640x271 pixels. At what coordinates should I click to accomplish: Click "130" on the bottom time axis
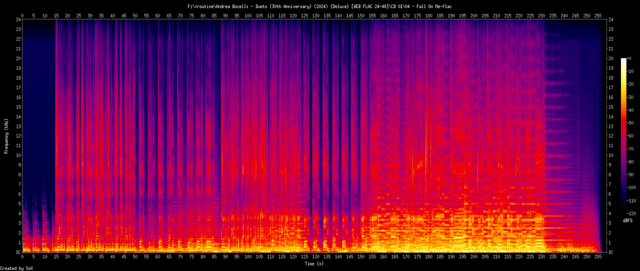pos(315,257)
